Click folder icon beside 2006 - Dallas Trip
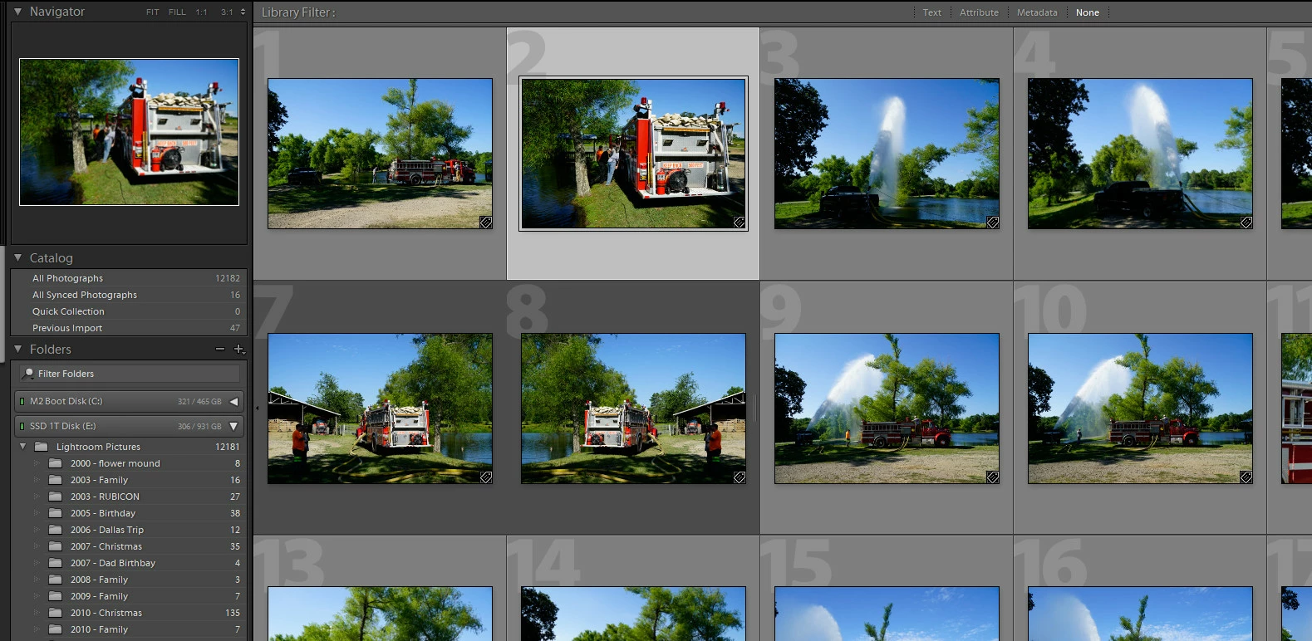The height and width of the screenshot is (641, 1312). [56, 530]
